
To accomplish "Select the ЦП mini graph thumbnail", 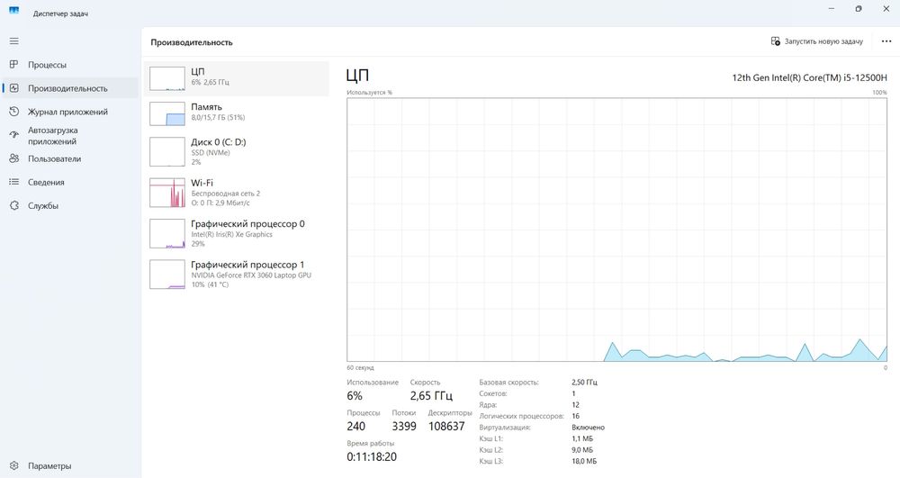I will click(167, 78).
